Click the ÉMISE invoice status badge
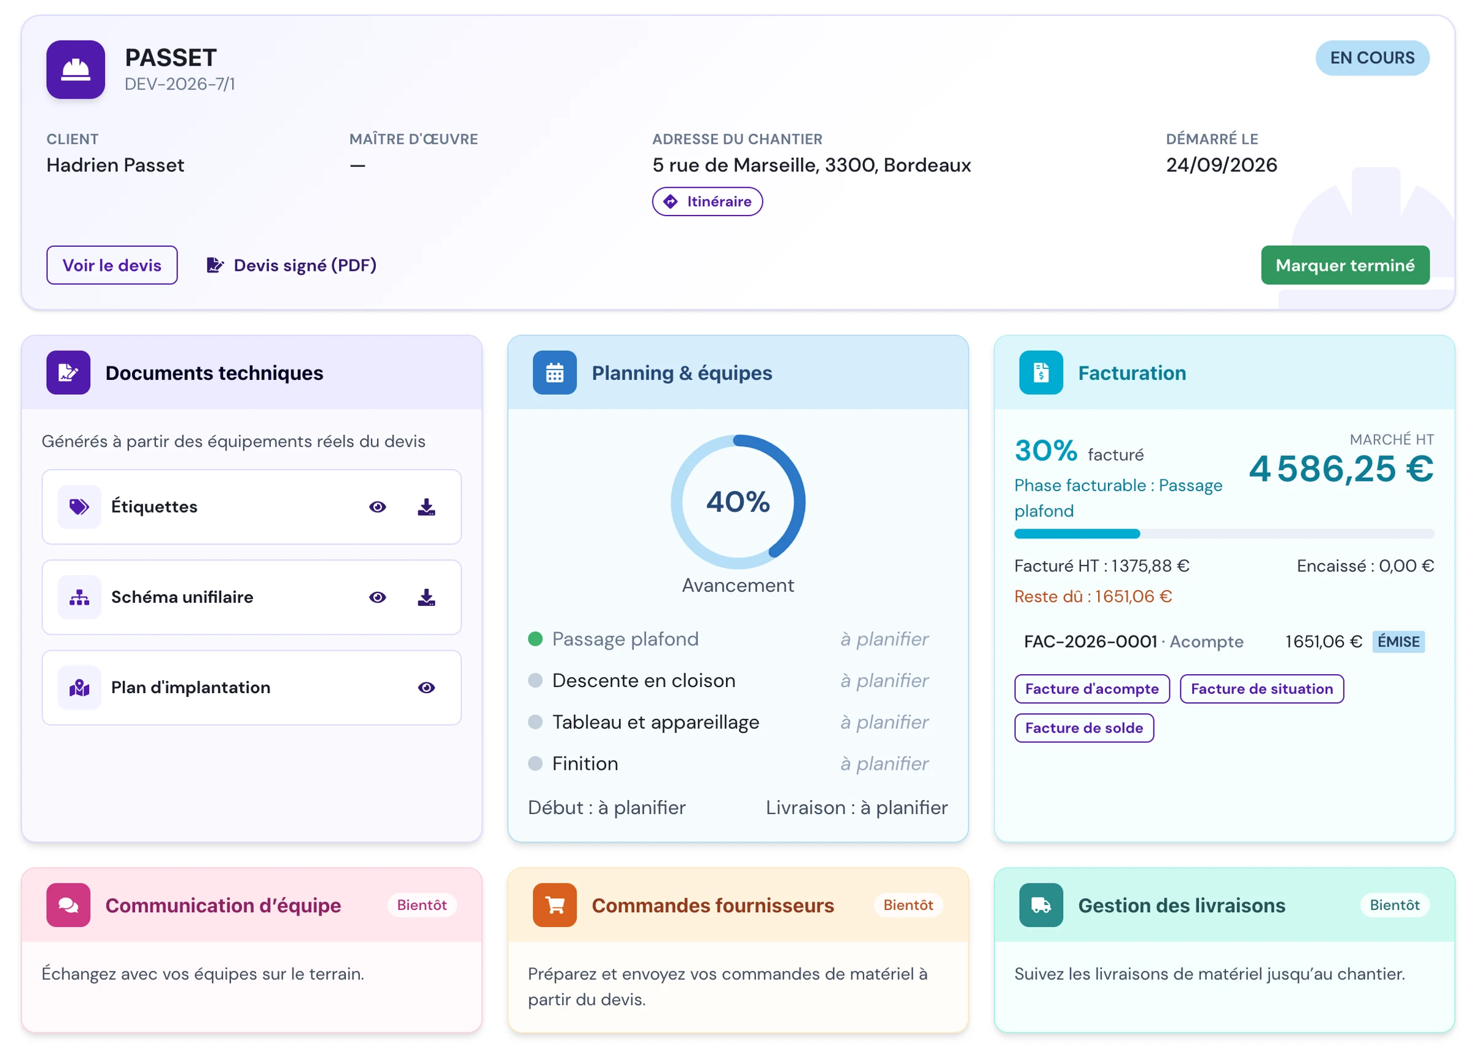Image resolution: width=1474 pixels, height=1048 pixels. pos(1398,642)
